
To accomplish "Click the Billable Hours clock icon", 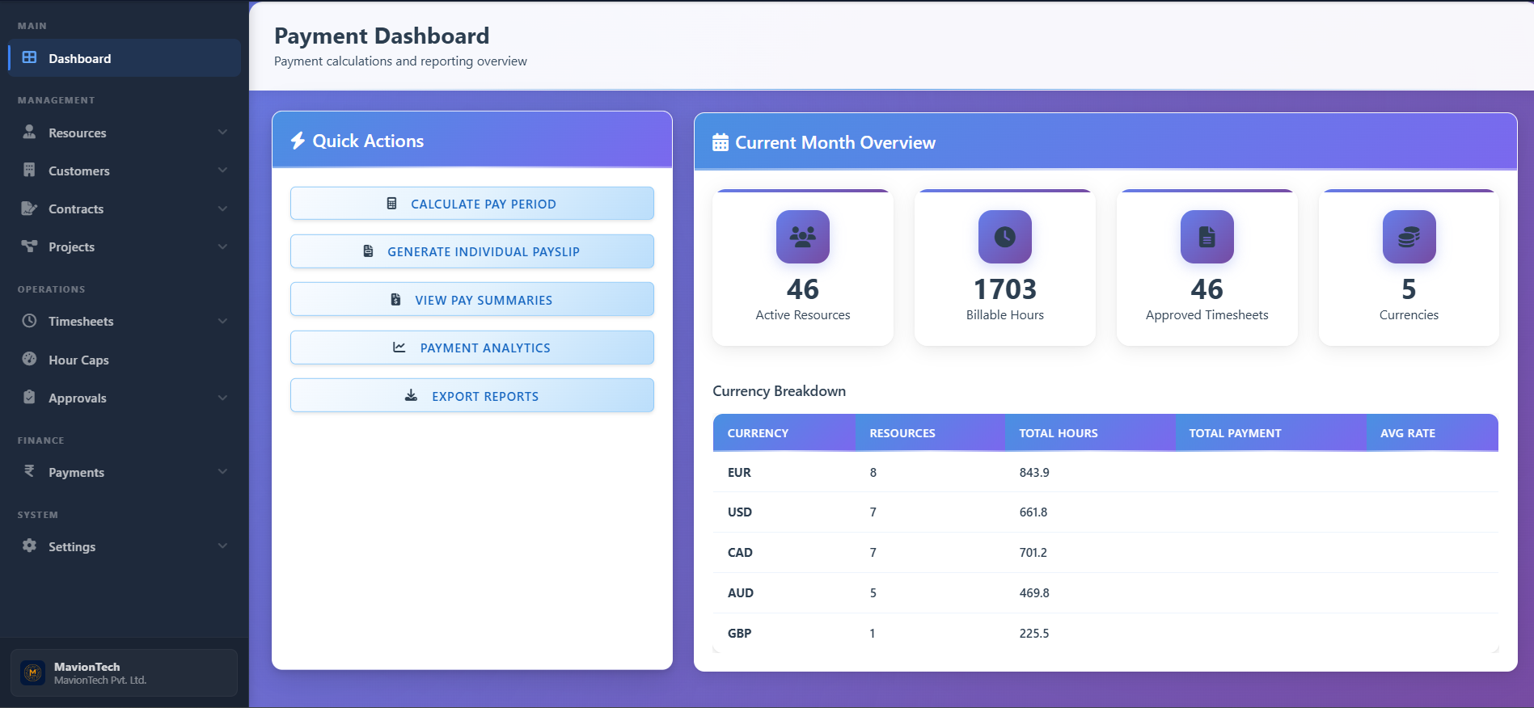I will 1004,237.
